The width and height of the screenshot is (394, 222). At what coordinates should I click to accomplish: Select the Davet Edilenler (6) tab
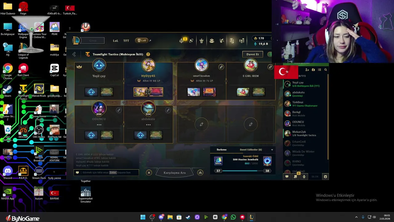251,150
